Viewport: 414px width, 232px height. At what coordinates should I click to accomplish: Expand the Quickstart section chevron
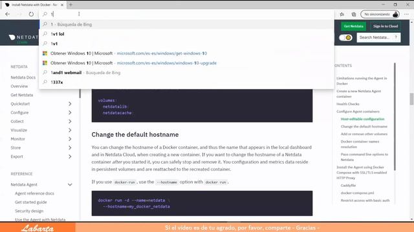click(70, 104)
